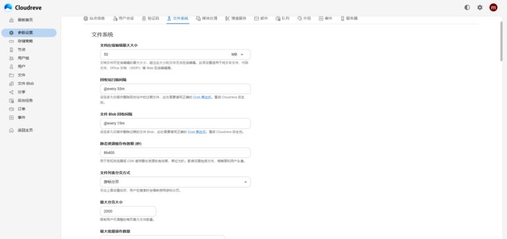Open 分享 share icon in sidebar
The image size is (507, 239).
[12, 92]
